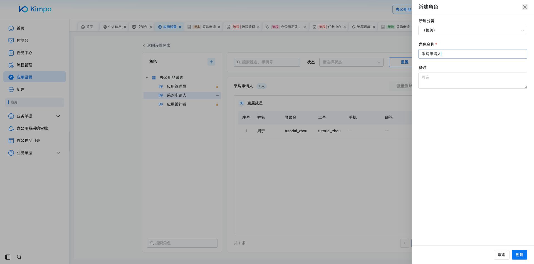
Task: Close the 个人信息 tab
Action: pos(125,27)
